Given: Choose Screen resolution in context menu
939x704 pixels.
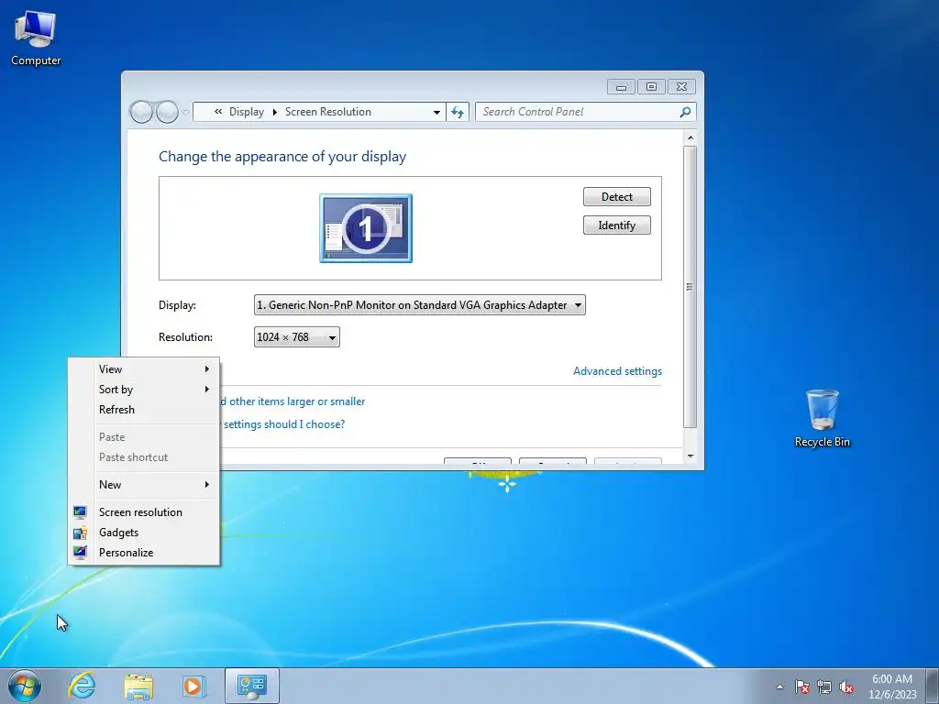Looking at the screenshot, I should click(x=144, y=511).
